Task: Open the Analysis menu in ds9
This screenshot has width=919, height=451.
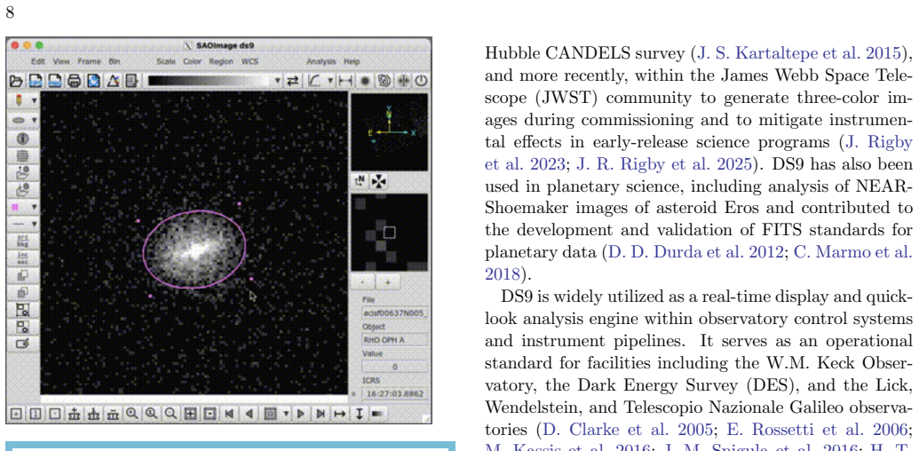Action: coord(321,61)
